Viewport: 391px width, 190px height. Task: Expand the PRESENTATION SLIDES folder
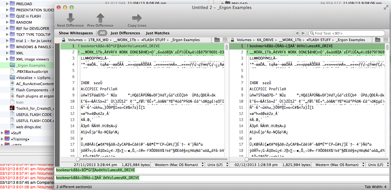pyautogui.click(x=7, y=10)
